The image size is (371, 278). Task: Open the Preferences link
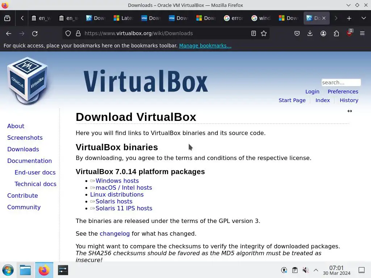tap(343, 92)
